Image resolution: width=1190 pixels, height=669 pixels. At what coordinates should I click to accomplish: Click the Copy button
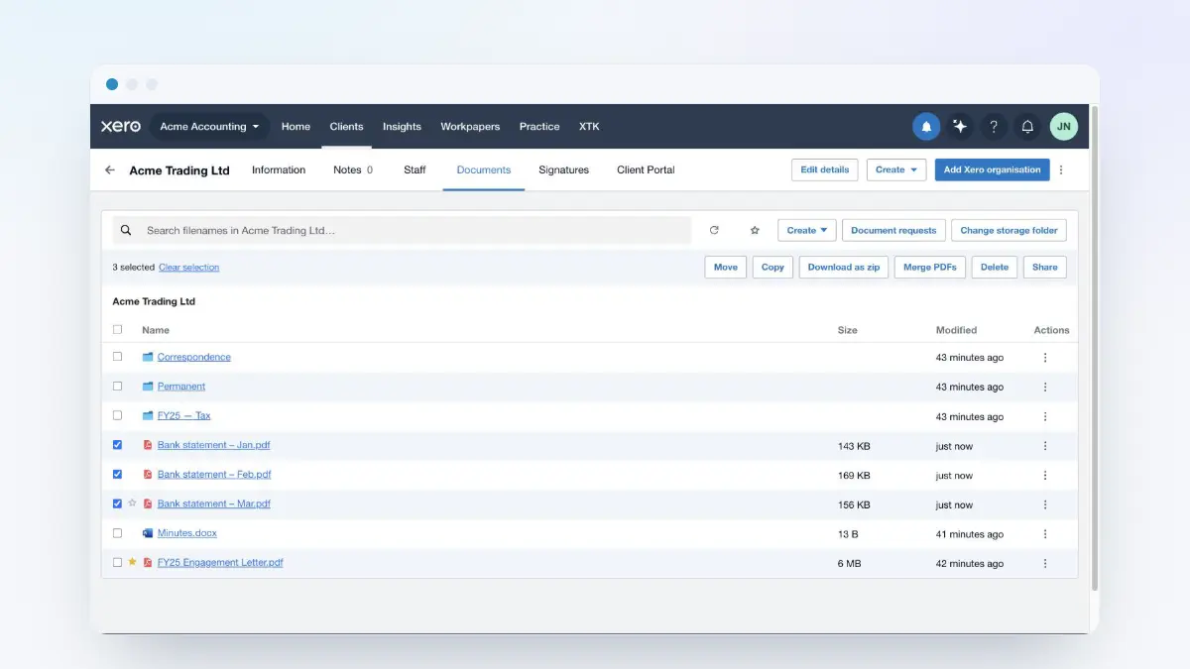[773, 268]
